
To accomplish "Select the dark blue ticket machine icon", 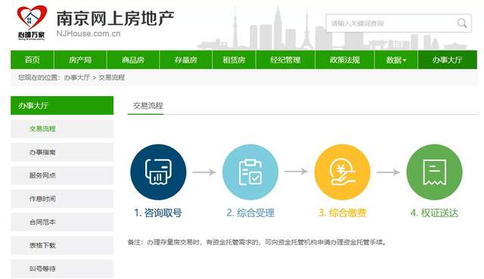I will tap(158, 172).
